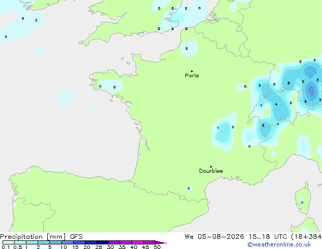Click the Paris city label
This screenshot has height=249, width=322.
[192, 76]
